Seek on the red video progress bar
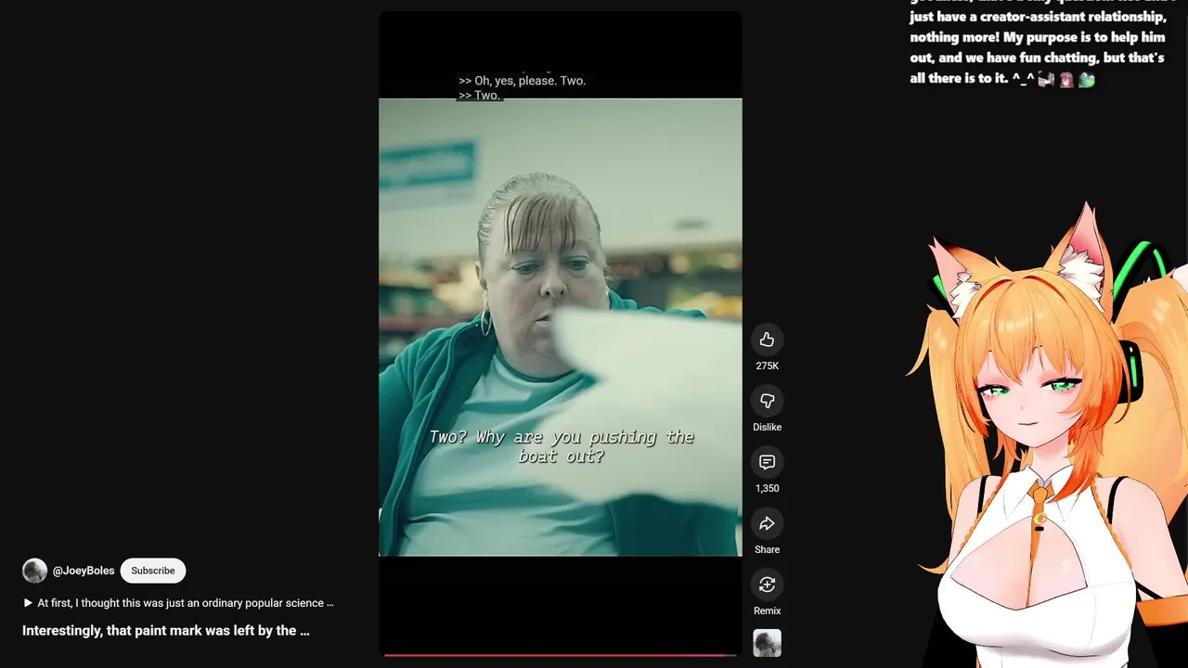Image resolution: width=1188 pixels, height=668 pixels. coord(561,655)
